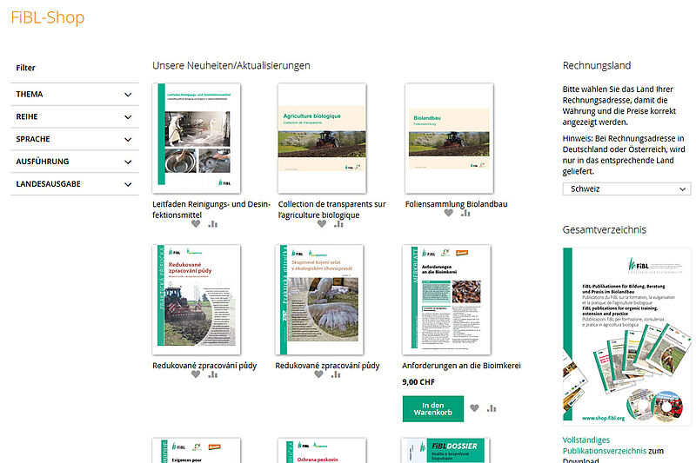Image resolution: width=696 pixels, height=463 pixels.
Task: Favorite Foliensammlung Biolandbau with heart icon
Action: pyautogui.click(x=449, y=213)
